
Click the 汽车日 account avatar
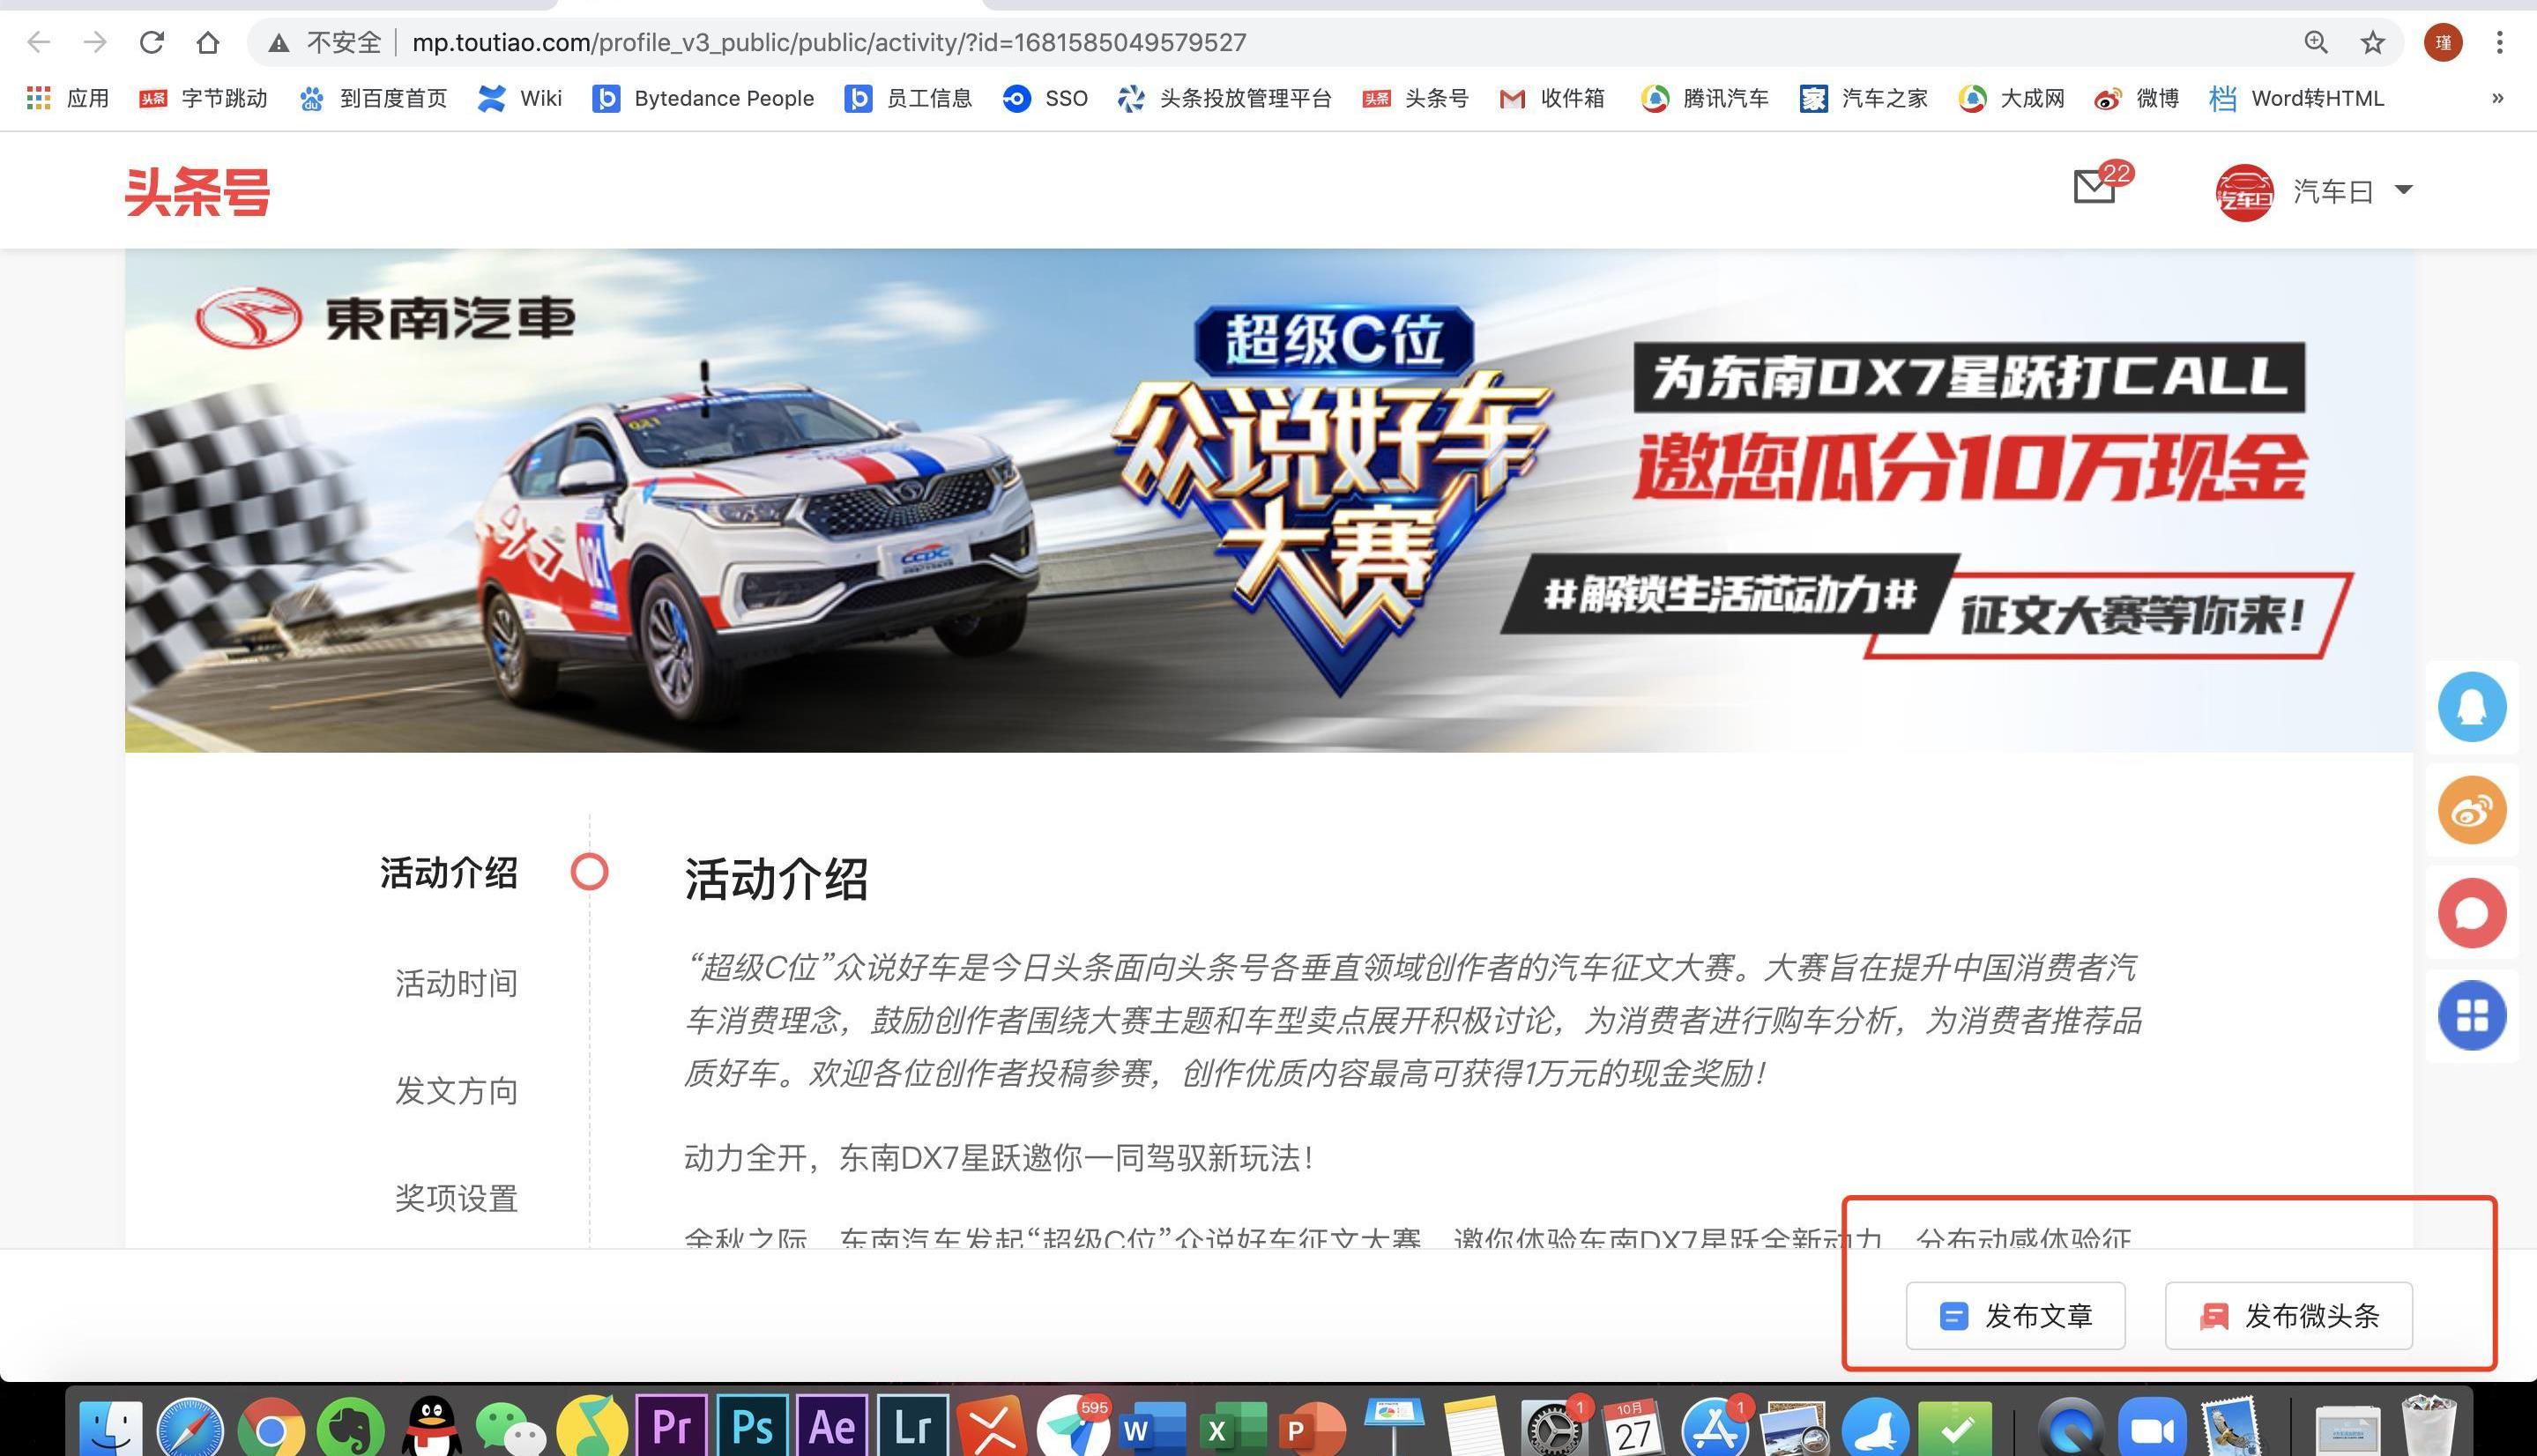click(x=2244, y=191)
